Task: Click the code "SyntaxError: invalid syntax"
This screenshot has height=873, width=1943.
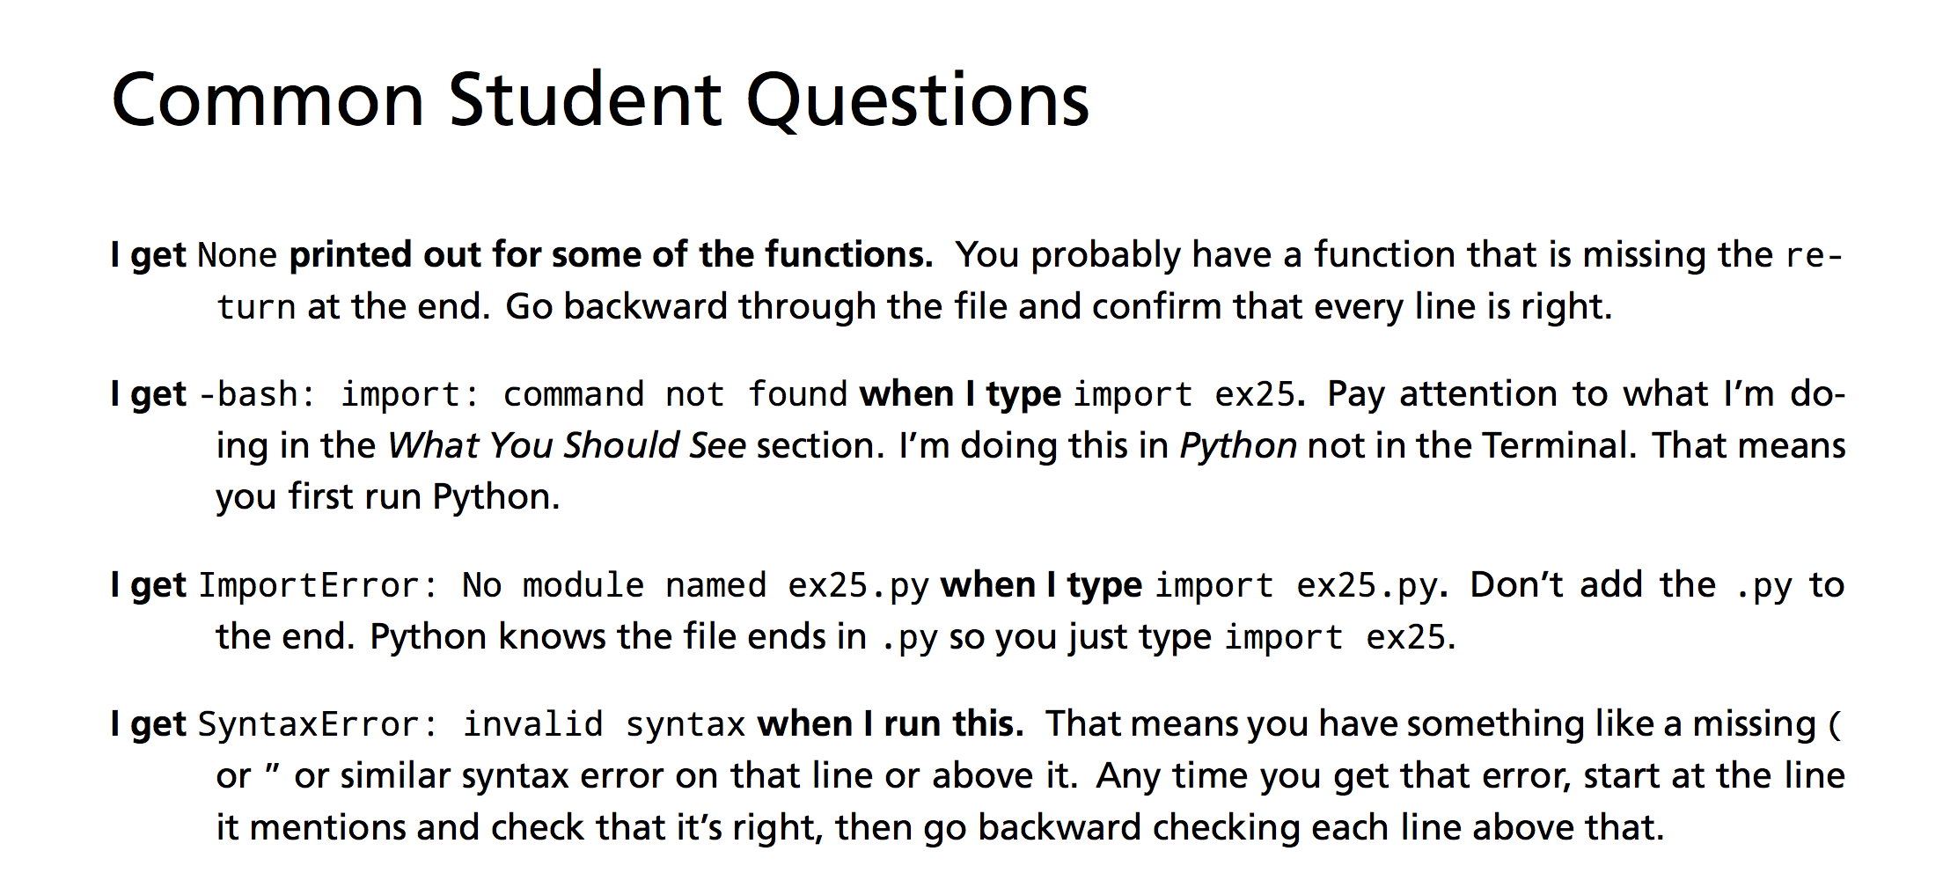Action: (472, 725)
